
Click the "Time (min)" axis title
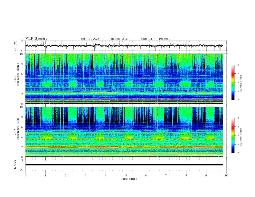pos(129,179)
